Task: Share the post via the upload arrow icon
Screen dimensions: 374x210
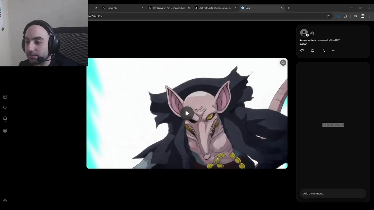Action: [323, 51]
